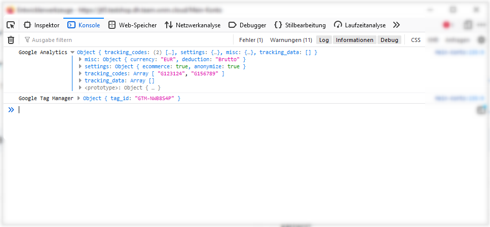The height and width of the screenshot is (227, 490).
Task: Open console settings gear icon
Action: pos(481,40)
